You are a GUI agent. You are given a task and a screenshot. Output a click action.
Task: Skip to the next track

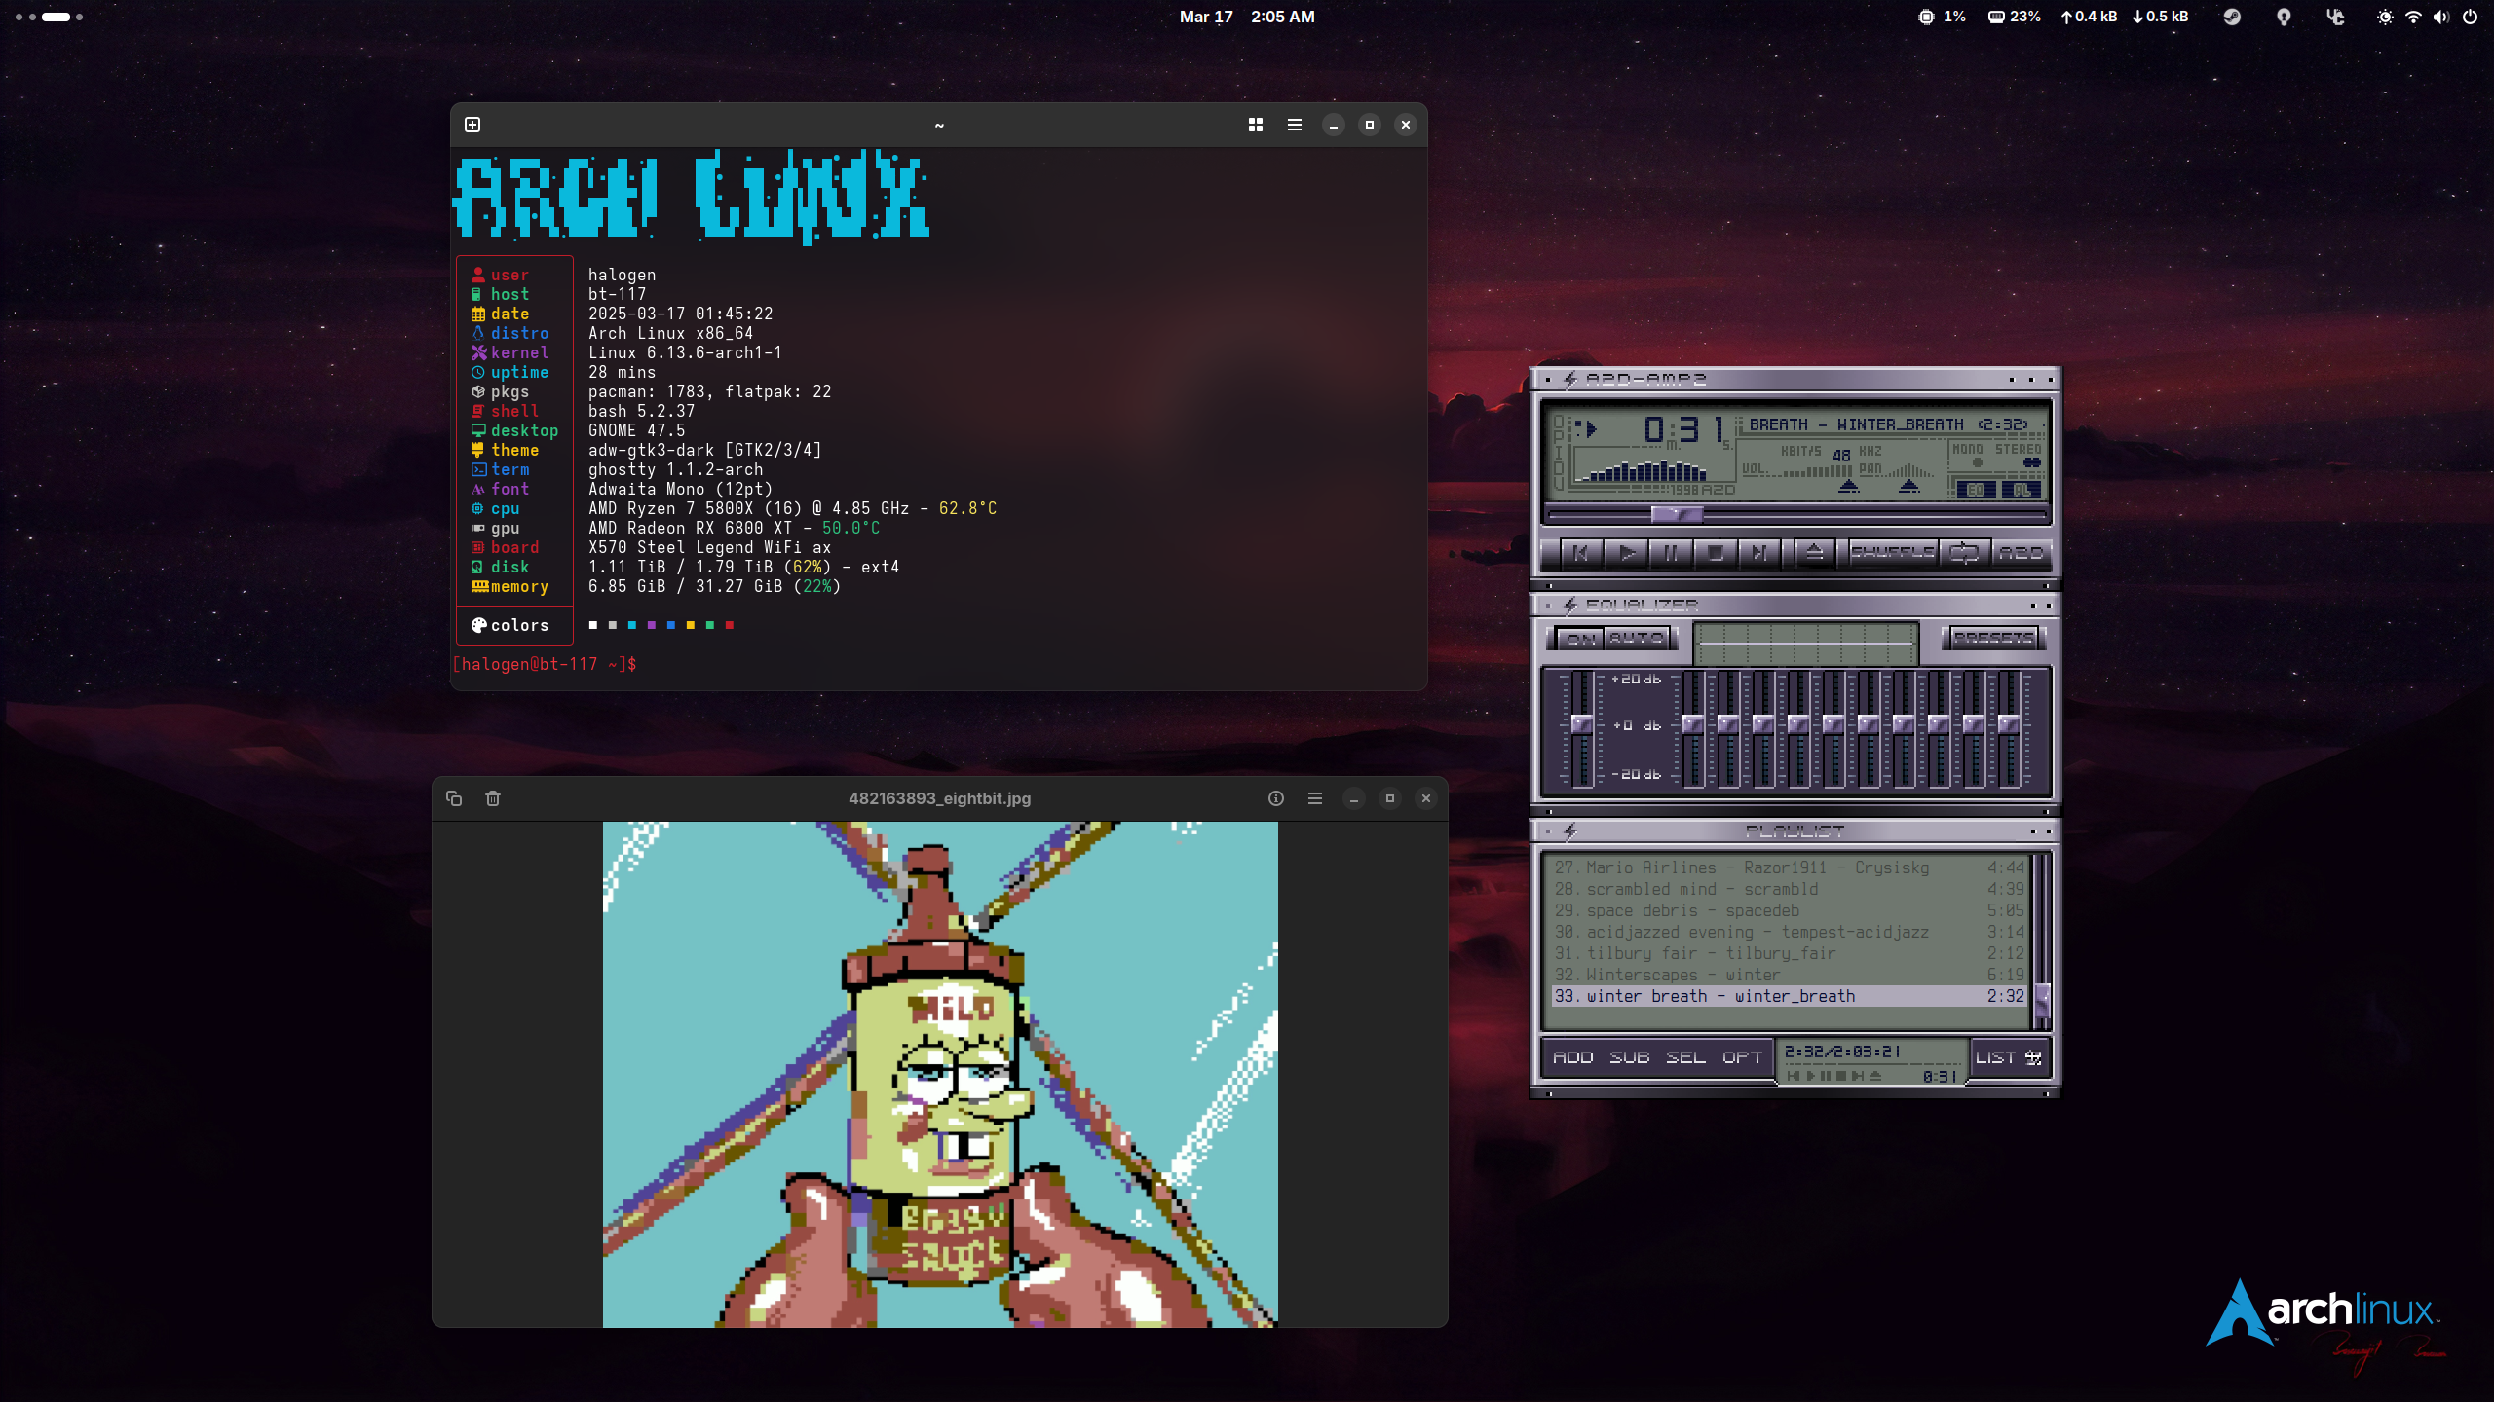1759,553
